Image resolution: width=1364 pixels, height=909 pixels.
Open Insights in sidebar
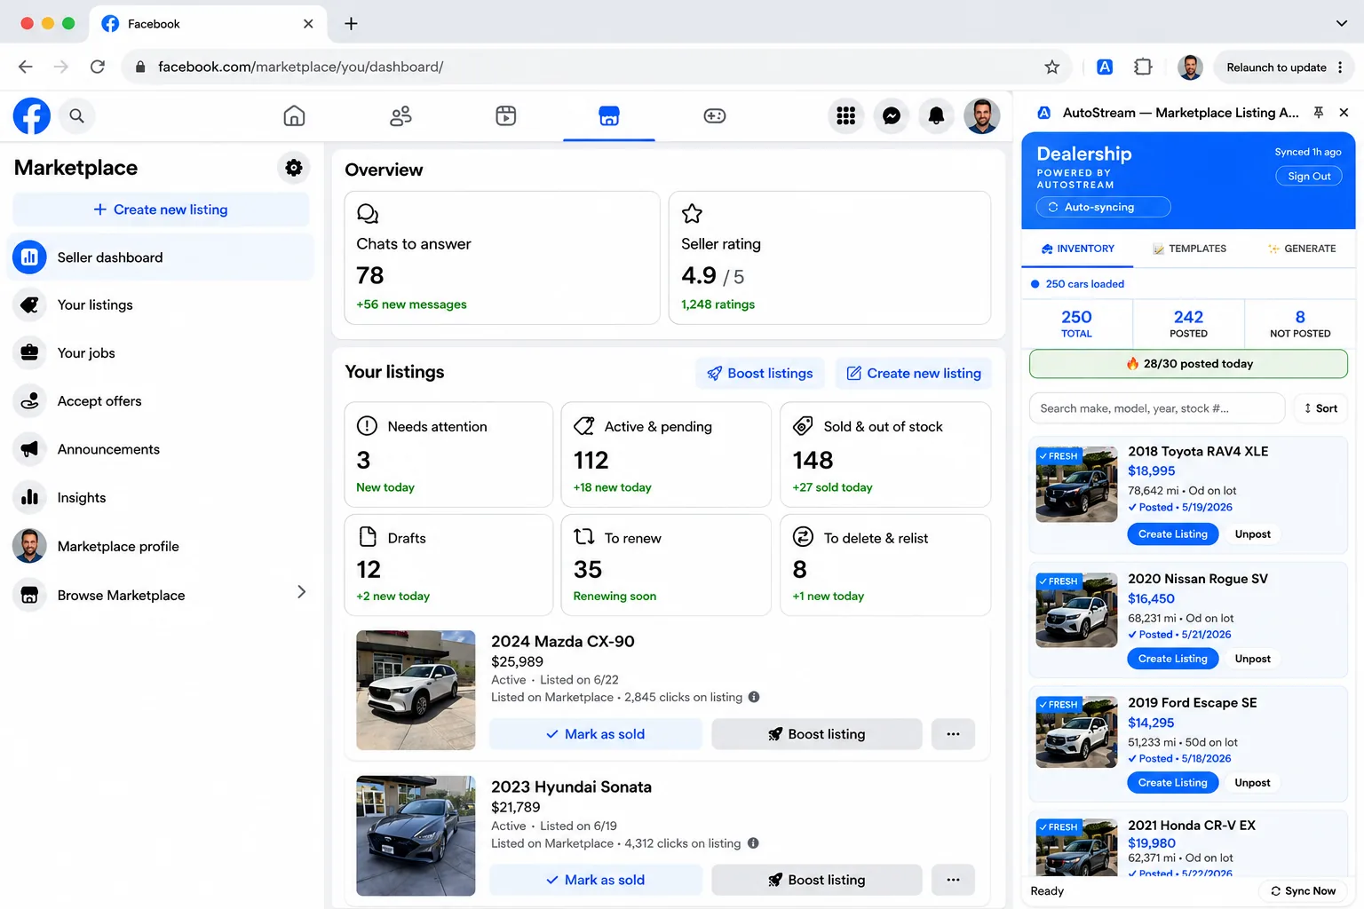click(x=161, y=498)
